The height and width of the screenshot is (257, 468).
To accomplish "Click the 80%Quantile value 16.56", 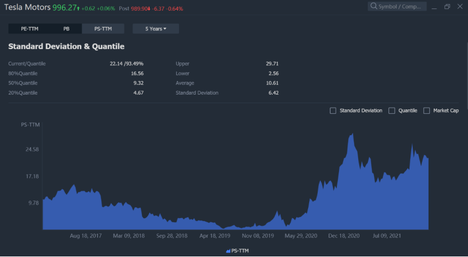I will pyautogui.click(x=137, y=73).
